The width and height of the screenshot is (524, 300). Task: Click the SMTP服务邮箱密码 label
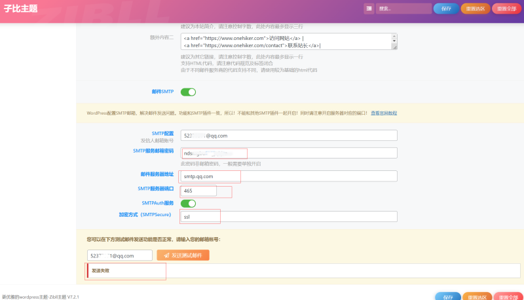pos(153,151)
